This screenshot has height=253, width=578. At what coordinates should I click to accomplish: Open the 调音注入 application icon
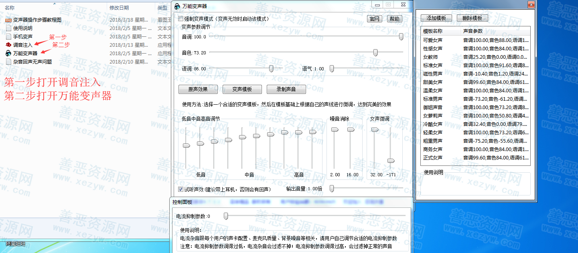click(8, 45)
